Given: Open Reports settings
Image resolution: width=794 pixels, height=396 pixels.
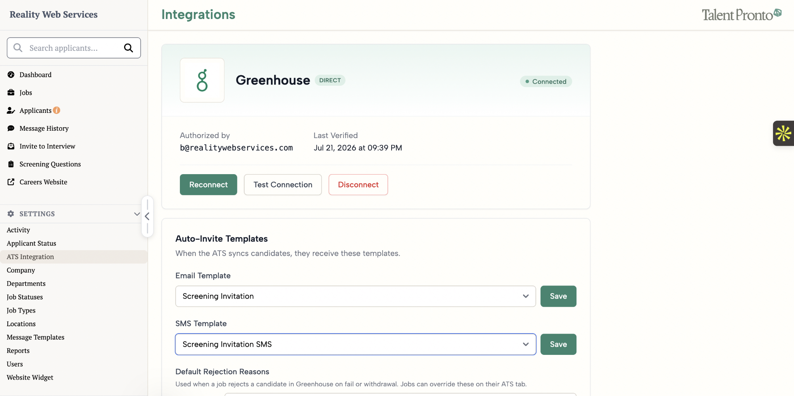Looking at the screenshot, I should (18, 351).
